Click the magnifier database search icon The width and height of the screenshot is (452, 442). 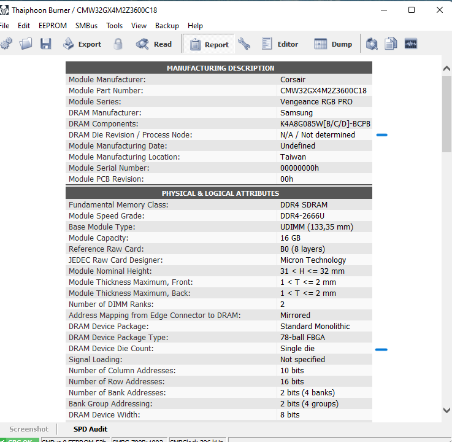click(372, 44)
